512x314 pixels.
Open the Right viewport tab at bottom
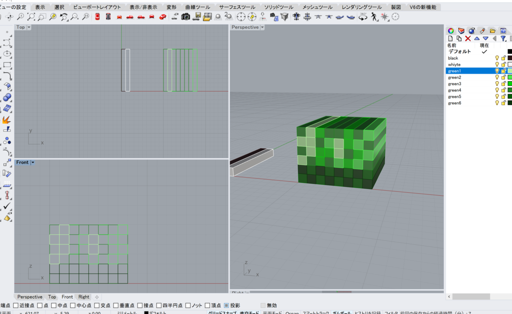[83, 297]
